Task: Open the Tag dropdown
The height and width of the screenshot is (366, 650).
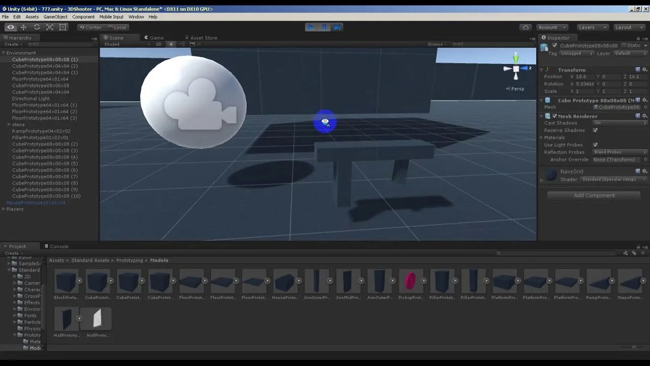Action: click(x=577, y=53)
